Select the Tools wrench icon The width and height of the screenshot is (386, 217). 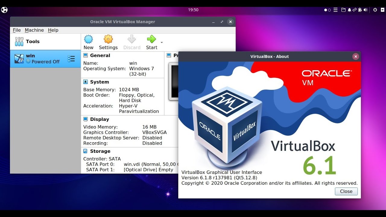pyautogui.click(x=19, y=42)
